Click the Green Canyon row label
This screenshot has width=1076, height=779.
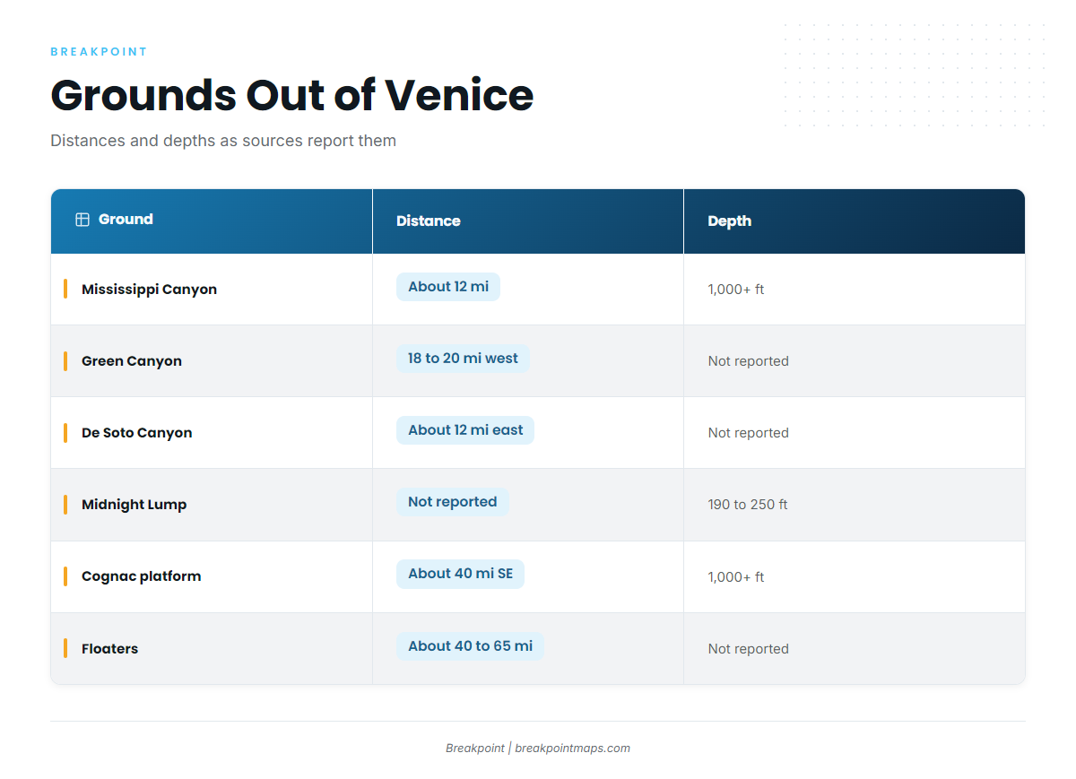132,361
